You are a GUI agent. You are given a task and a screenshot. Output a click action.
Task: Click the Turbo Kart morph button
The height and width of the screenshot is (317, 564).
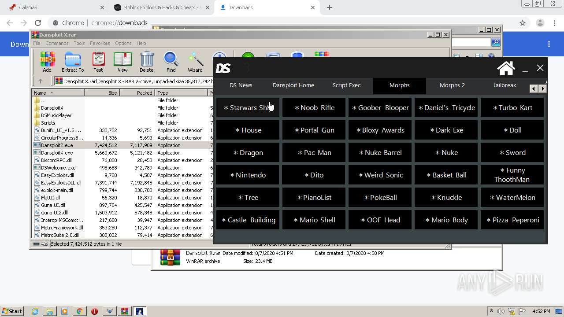pyautogui.click(x=512, y=107)
